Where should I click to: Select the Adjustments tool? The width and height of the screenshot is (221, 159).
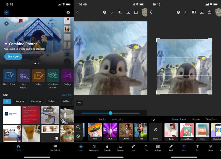[94, 148]
